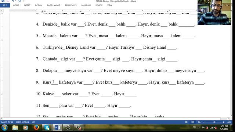
Task: Click the zoom out minus button
Action: coord(204,122)
